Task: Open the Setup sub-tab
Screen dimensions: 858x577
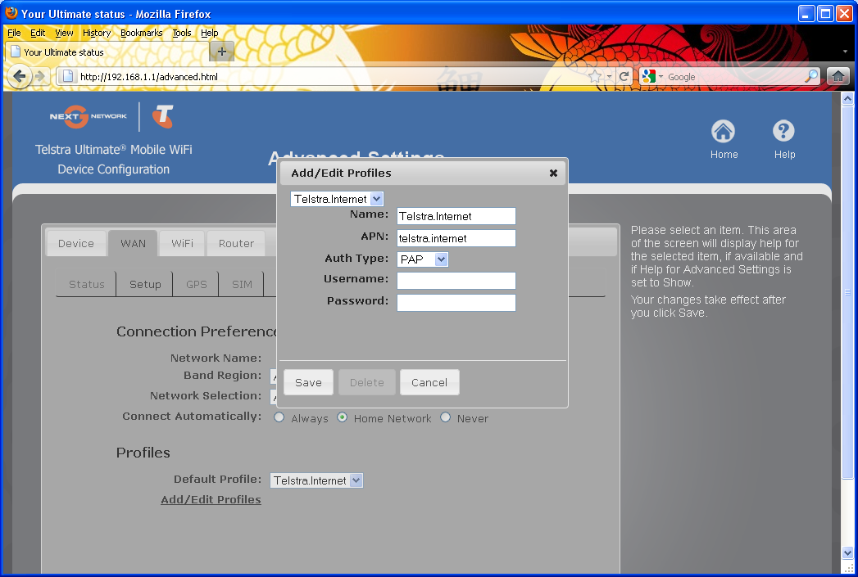Action: [145, 284]
